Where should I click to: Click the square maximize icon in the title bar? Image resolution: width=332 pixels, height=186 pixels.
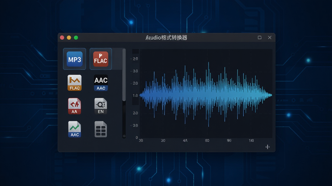click(x=260, y=37)
